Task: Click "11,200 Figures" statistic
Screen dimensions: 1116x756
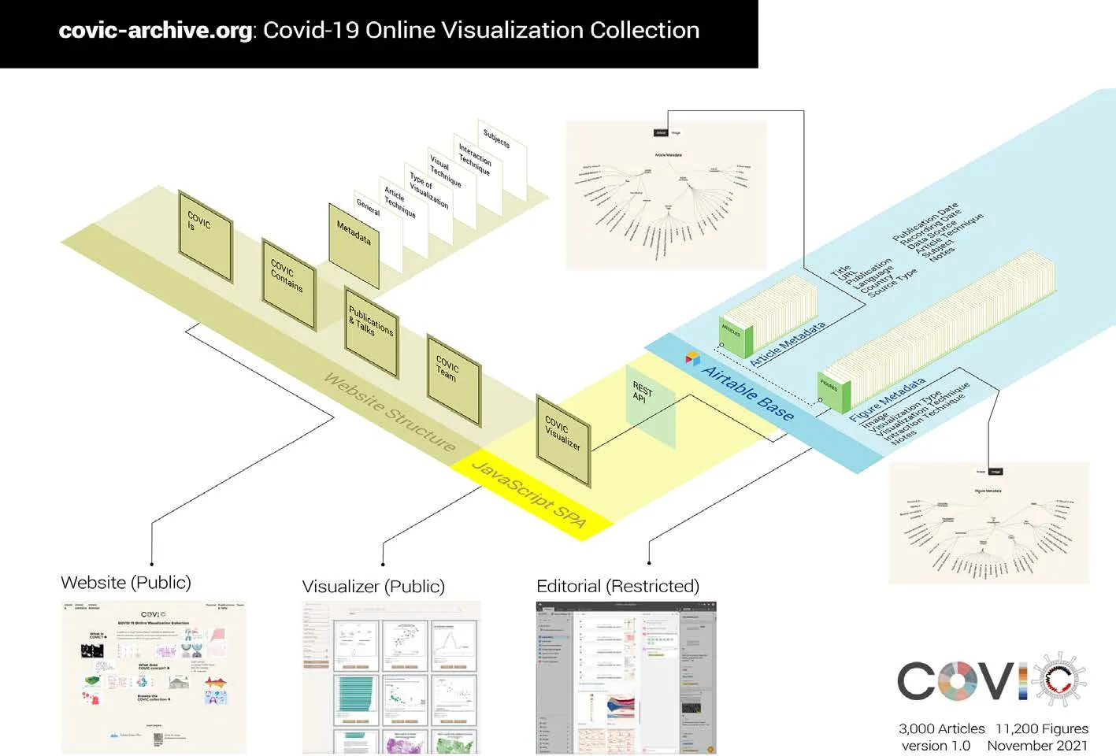Action: (1042, 728)
